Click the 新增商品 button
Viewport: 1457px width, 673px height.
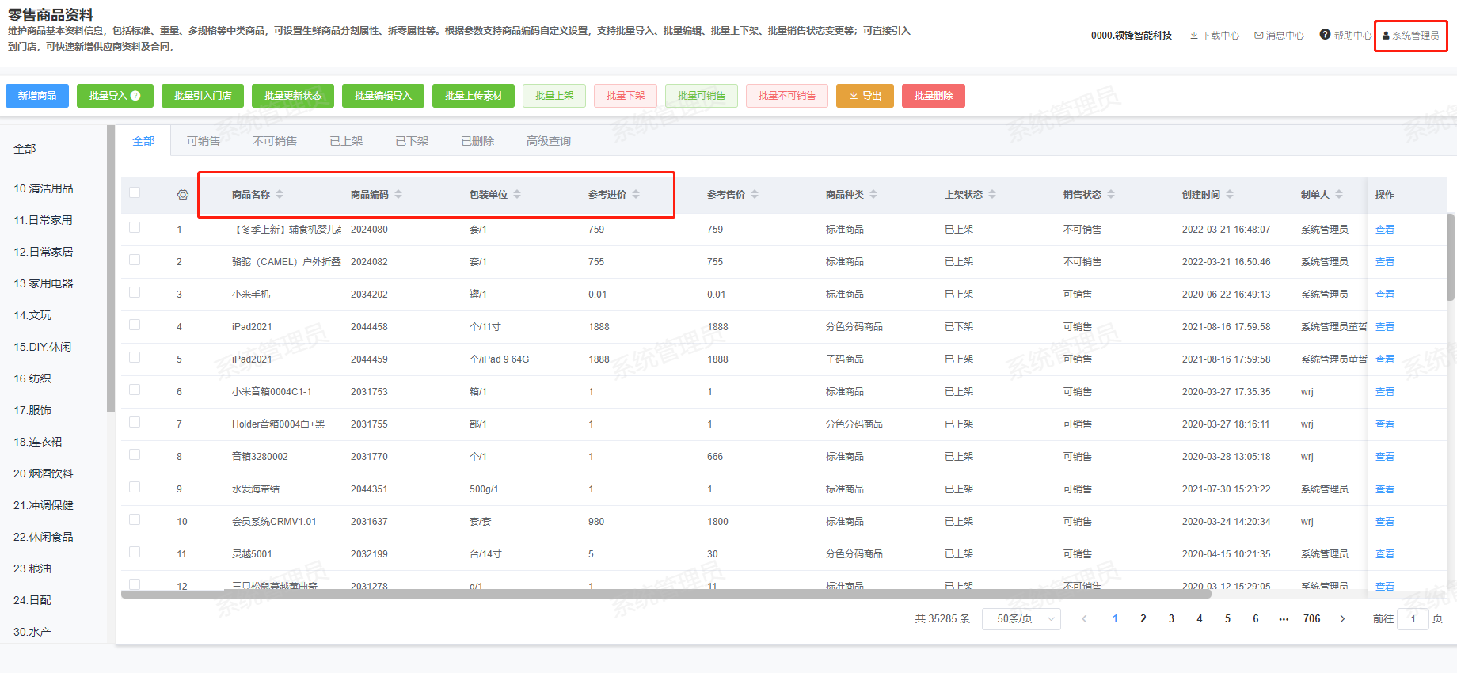coord(37,96)
